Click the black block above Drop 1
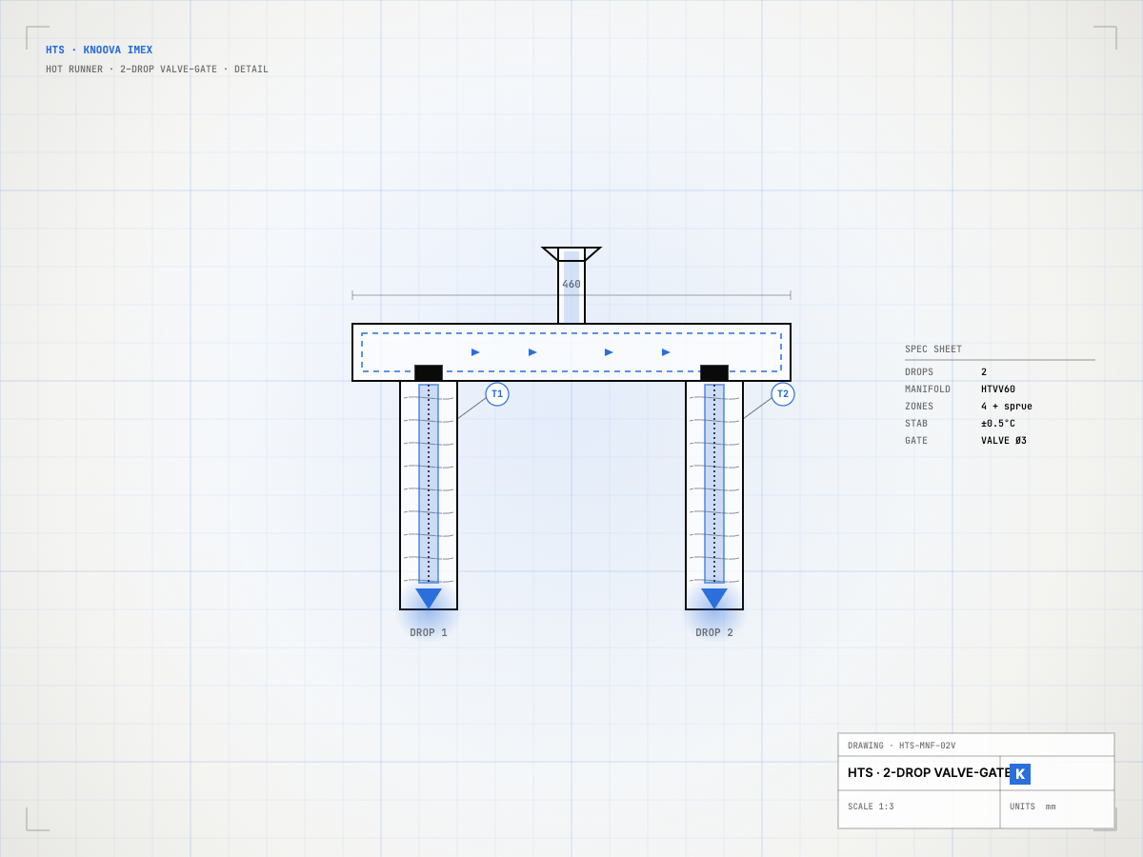1143x857 pixels. click(x=429, y=373)
